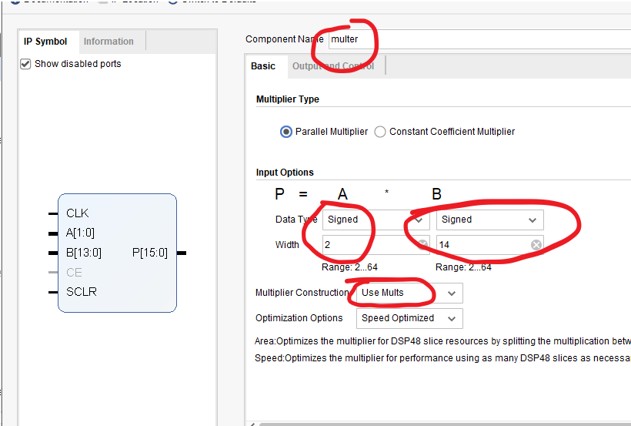Select the Basic tab
The width and height of the screenshot is (631, 426).
263,66
